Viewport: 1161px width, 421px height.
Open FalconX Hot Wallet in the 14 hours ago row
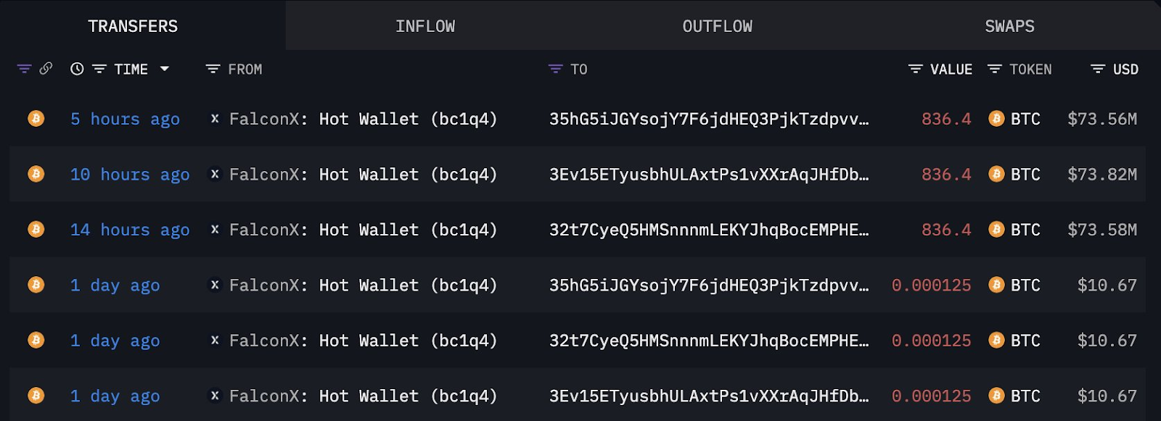(x=363, y=230)
